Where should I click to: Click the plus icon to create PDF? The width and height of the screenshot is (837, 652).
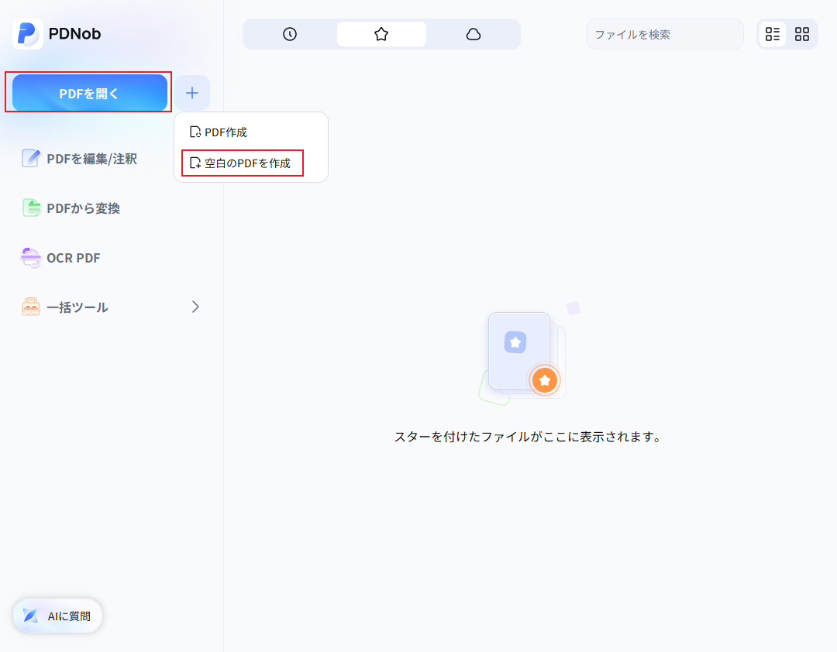pos(191,92)
